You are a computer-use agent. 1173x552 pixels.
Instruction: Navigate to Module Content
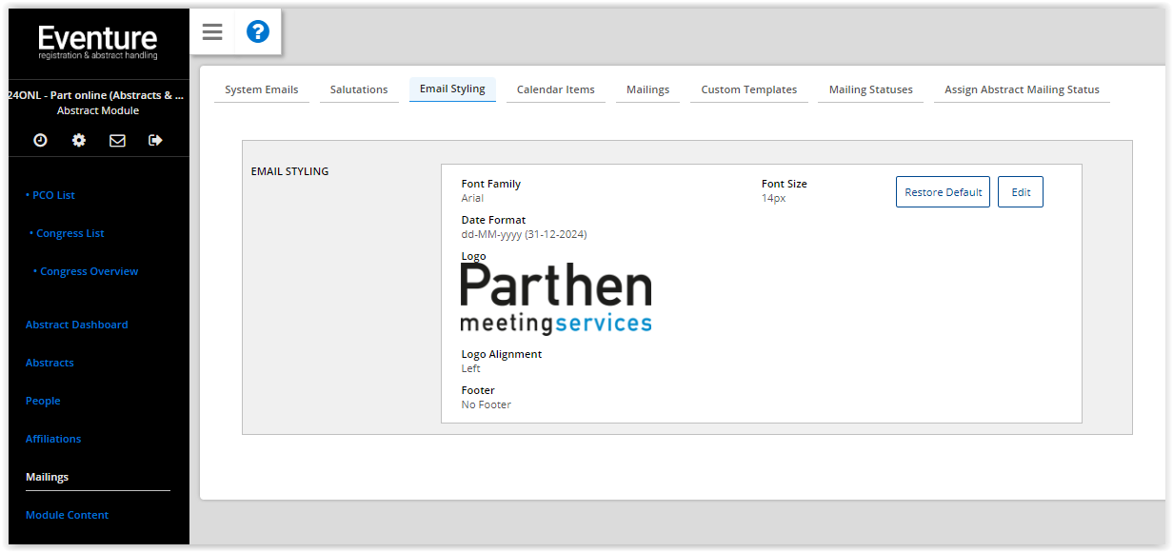67,515
